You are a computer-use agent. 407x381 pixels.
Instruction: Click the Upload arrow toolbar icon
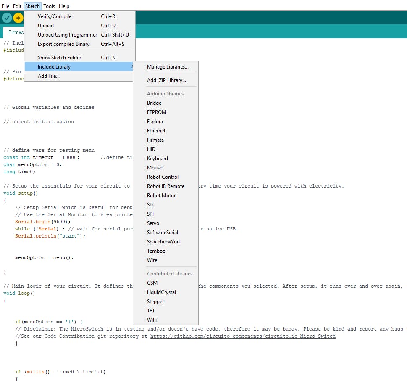pos(18,18)
